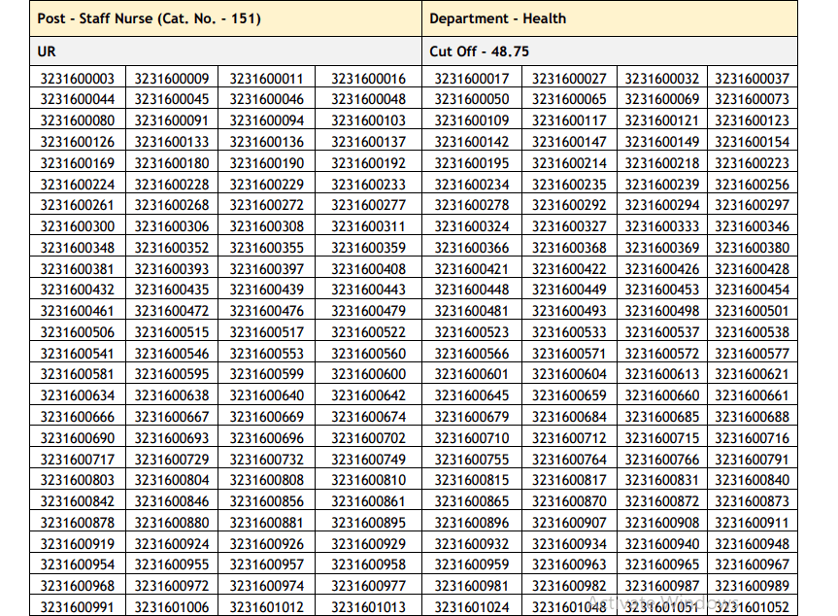The height and width of the screenshot is (616, 838).
Task: Click roll number 3231600311
Action: coord(368,226)
